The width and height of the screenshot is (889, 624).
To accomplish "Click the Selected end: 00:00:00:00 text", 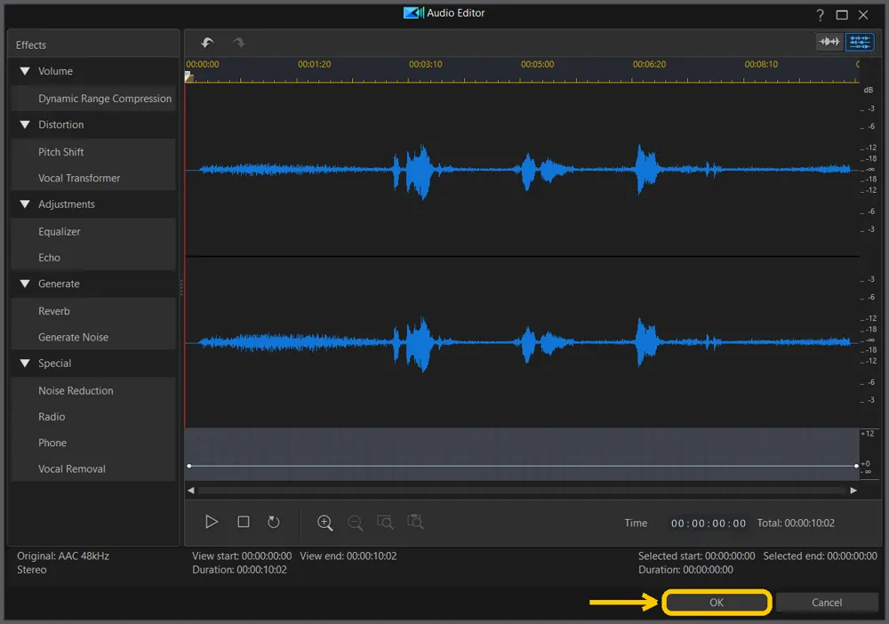I will [x=820, y=556].
